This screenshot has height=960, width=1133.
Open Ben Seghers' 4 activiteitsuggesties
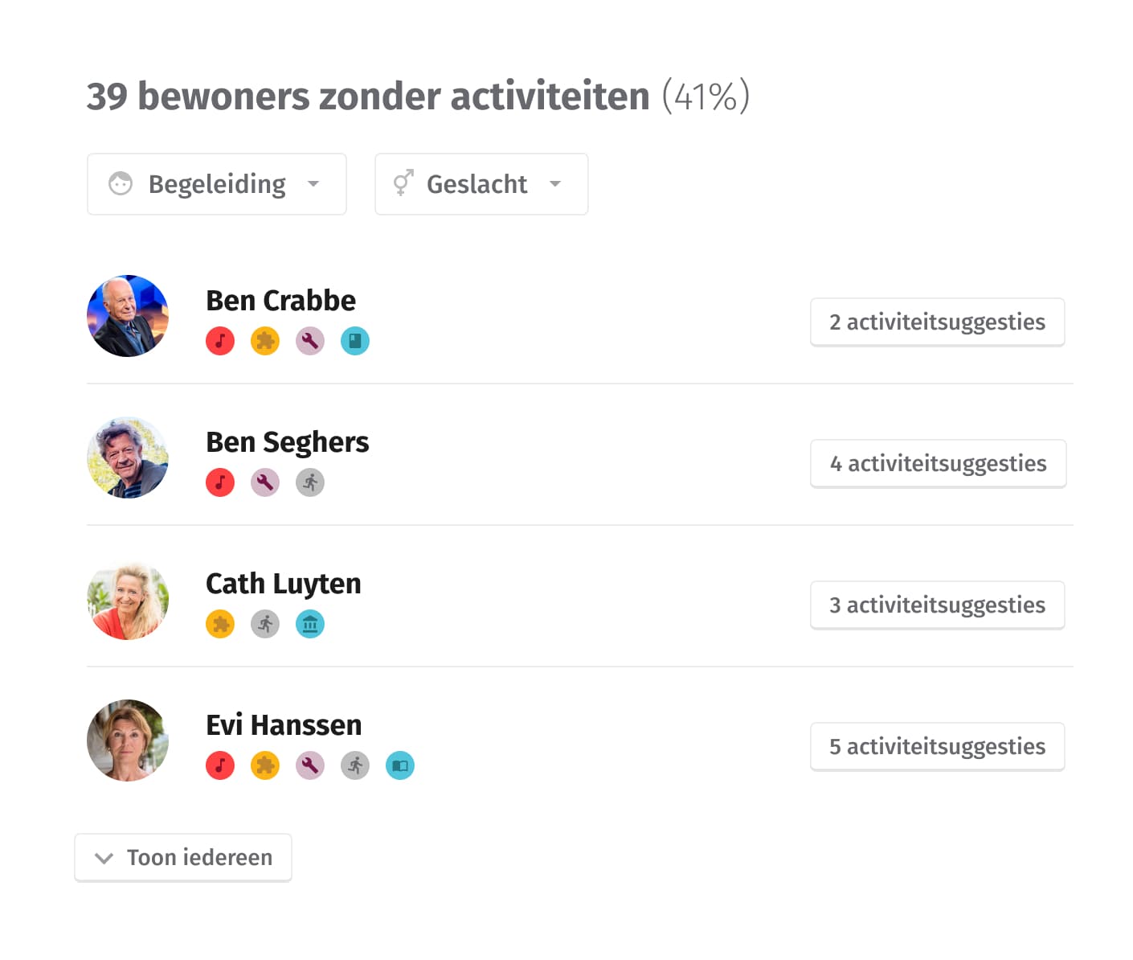click(939, 464)
